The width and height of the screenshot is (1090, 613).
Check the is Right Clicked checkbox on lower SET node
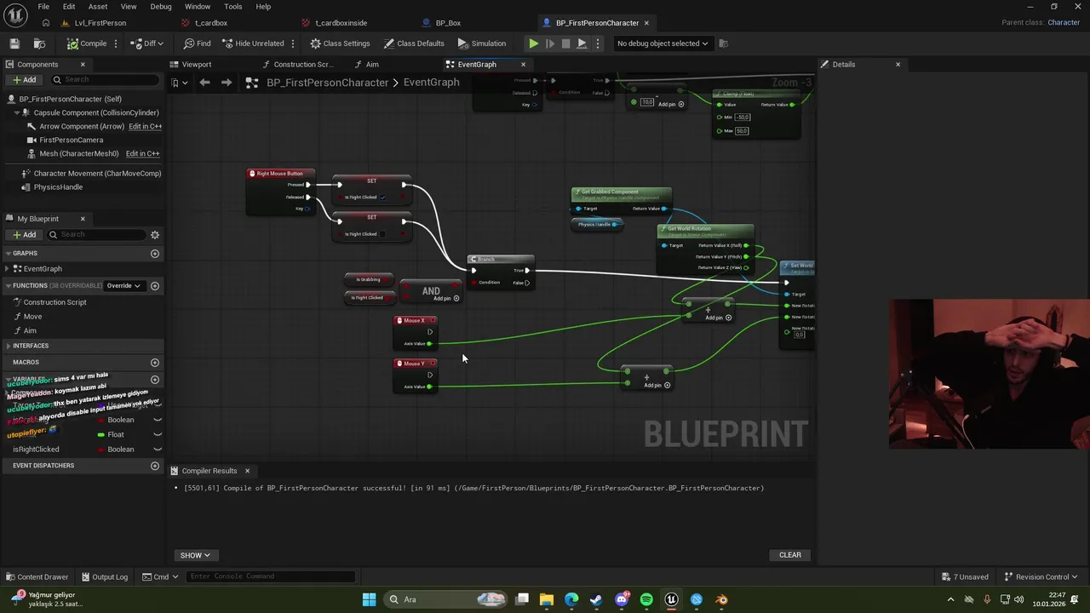(382, 234)
